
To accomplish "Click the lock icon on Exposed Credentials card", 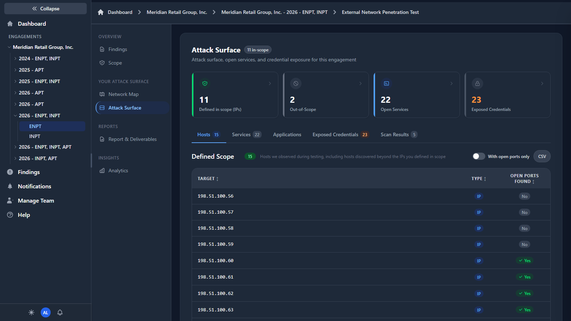I will pos(477,83).
